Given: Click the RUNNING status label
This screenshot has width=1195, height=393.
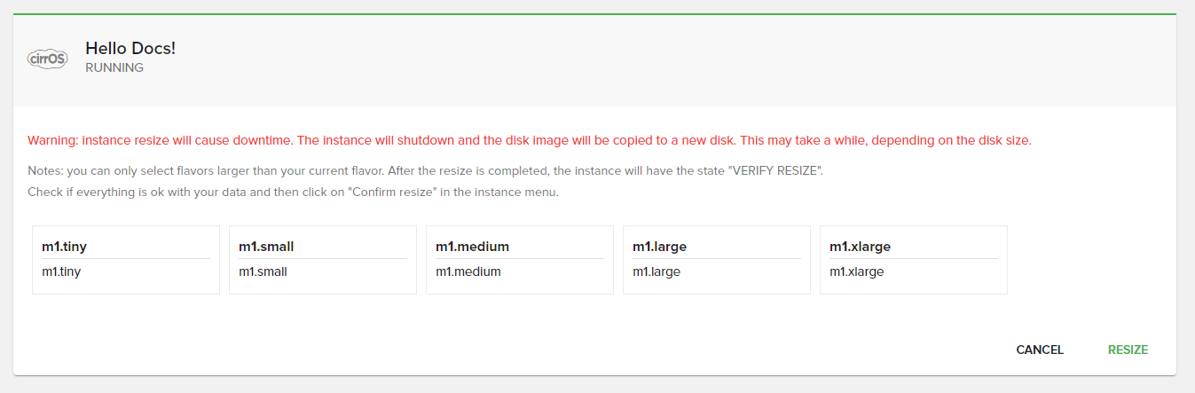Looking at the screenshot, I should click(114, 67).
